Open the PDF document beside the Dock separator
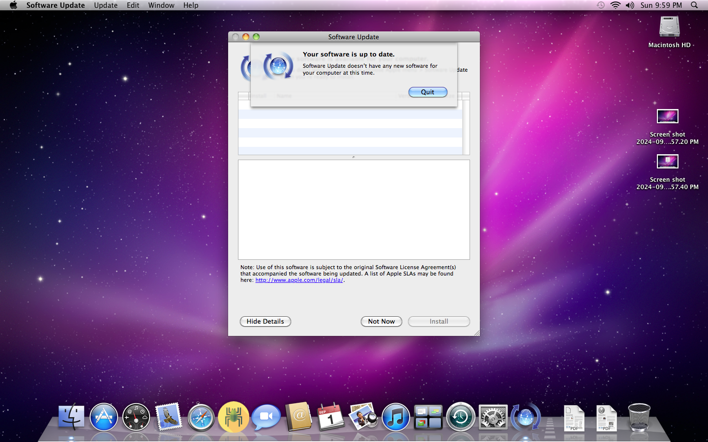The height and width of the screenshot is (442, 708). pos(574,418)
